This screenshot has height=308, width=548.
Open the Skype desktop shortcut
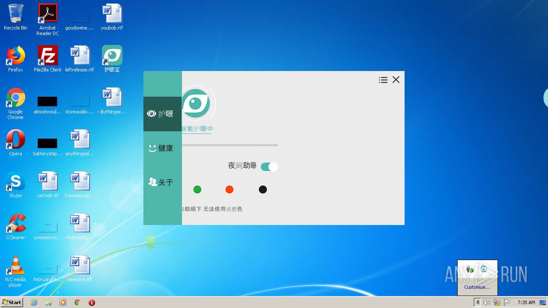[x=15, y=185]
